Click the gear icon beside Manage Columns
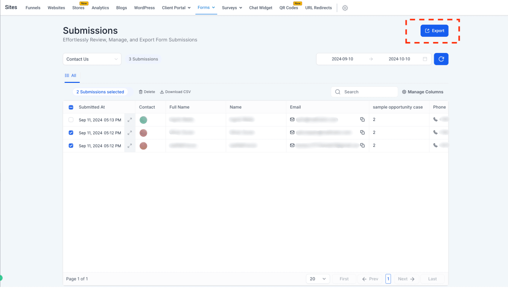 tap(404, 92)
